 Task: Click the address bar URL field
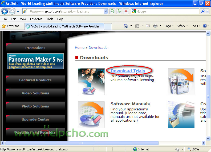pos(63,11)
